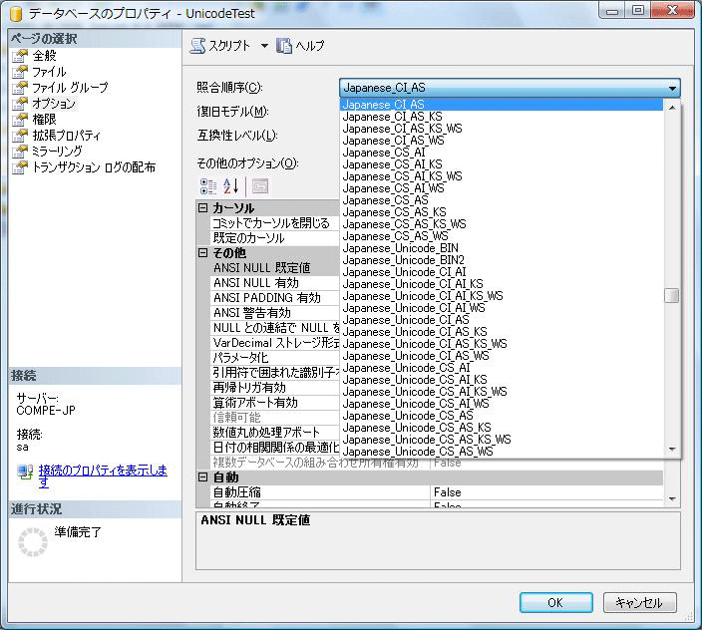This screenshot has width=702, height=630.
Task: Open ヘルプ from the toolbar
Action: pyautogui.click(x=284, y=46)
